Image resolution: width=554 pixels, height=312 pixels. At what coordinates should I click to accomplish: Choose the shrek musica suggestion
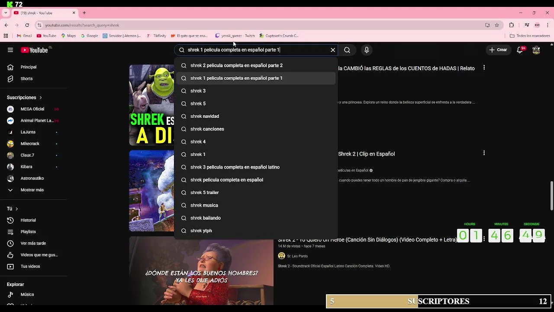(x=256, y=205)
